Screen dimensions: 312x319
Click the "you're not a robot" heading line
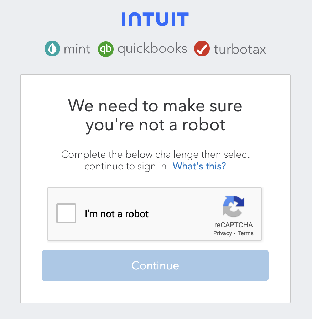pyautogui.click(x=155, y=125)
